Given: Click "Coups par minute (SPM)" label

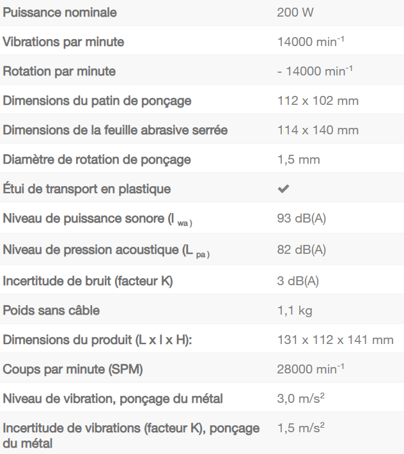Looking at the screenshot, I should coord(73,370).
